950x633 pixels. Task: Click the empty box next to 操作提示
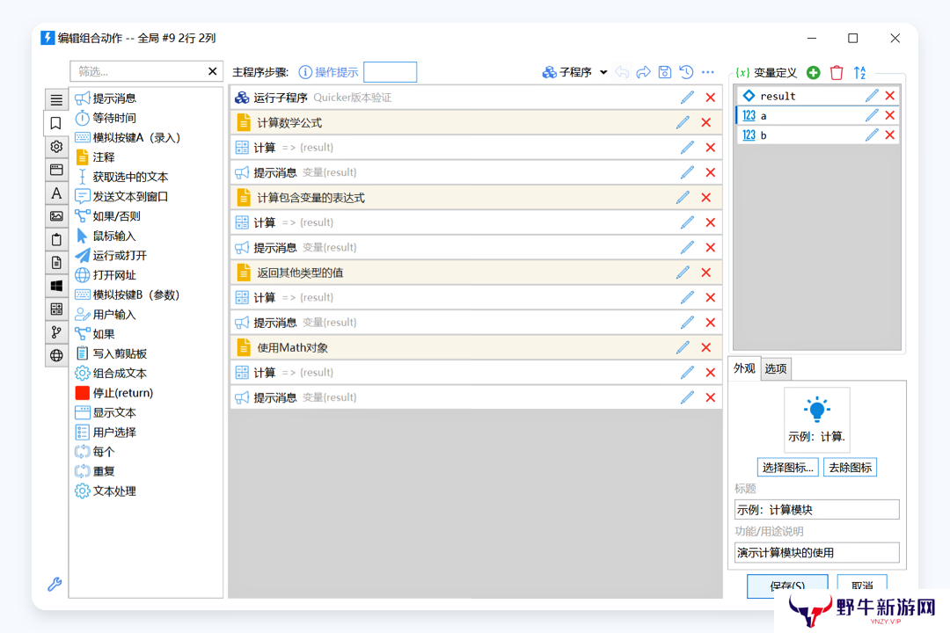click(391, 72)
